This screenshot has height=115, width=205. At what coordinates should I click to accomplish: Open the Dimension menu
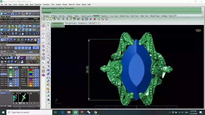click(x=38, y=5)
